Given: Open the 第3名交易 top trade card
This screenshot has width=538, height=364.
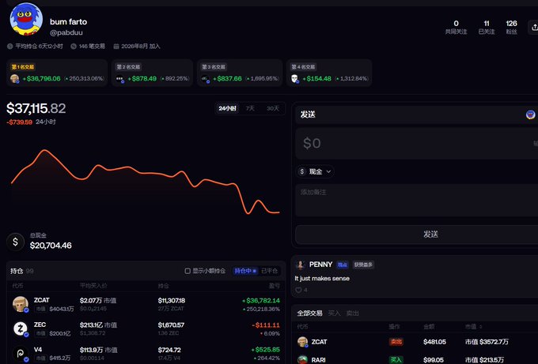Looking at the screenshot, I should click(240, 73).
